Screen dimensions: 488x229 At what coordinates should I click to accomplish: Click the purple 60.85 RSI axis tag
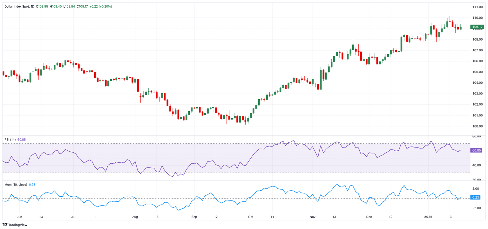click(478, 150)
